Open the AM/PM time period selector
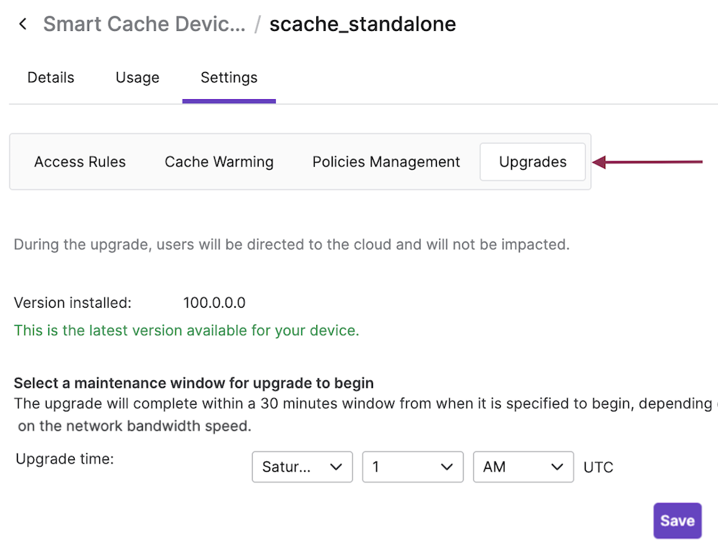 [523, 467]
